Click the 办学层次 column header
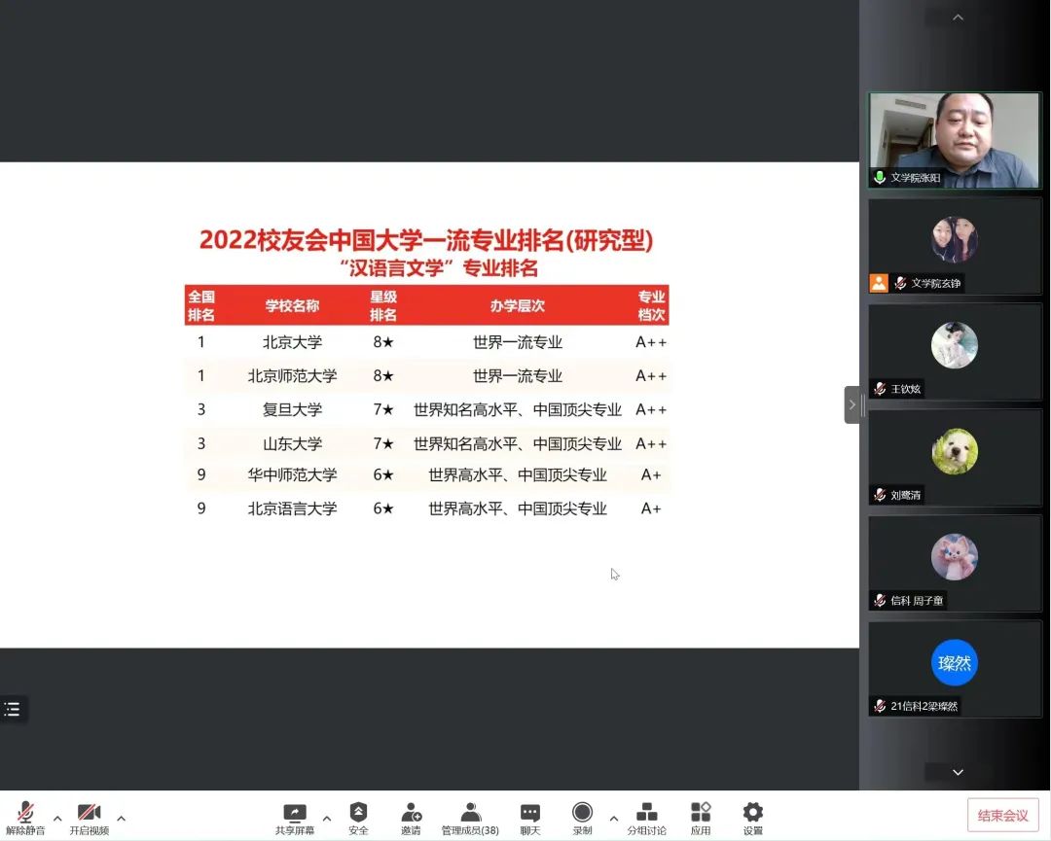Image resolution: width=1051 pixels, height=841 pixels. click(518, 306)
